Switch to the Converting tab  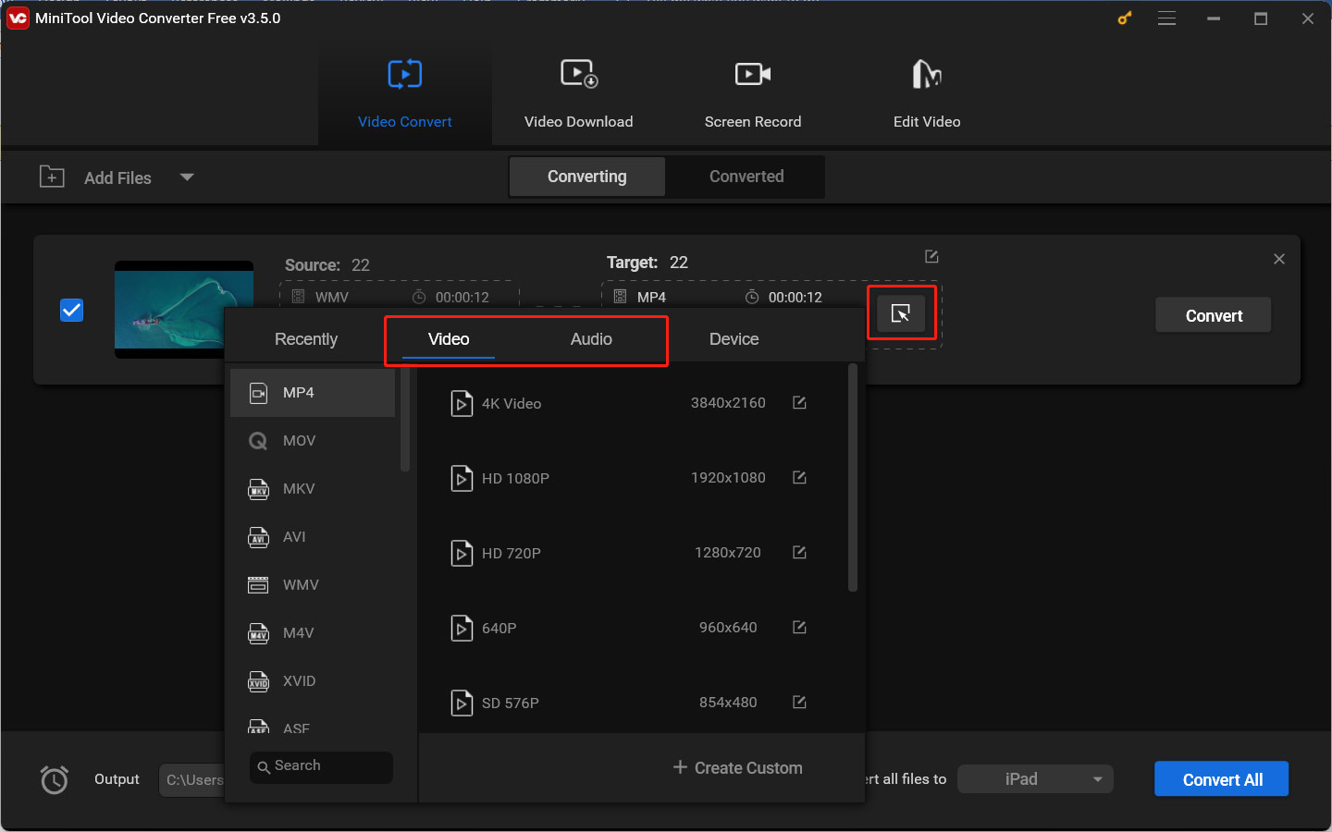[587, 177]
